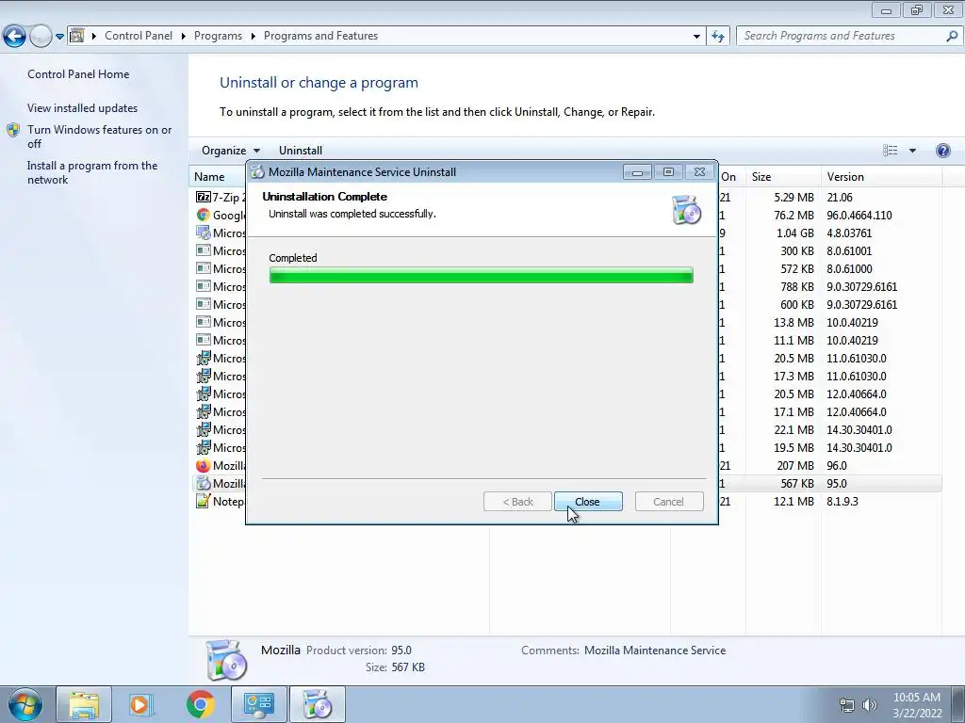Open Windows Media Player from the taskbar
The width and height of the screenshot is (965, 723).
(x=141, y=704)
